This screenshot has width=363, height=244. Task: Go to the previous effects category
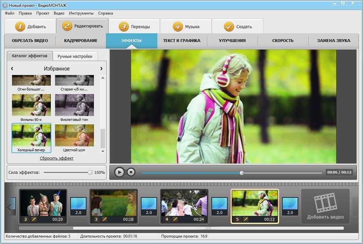click(x=12, y=68)
